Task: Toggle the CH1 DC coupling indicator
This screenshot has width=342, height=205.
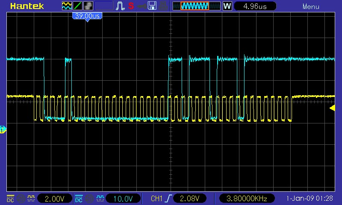Action: pos(10,199)
